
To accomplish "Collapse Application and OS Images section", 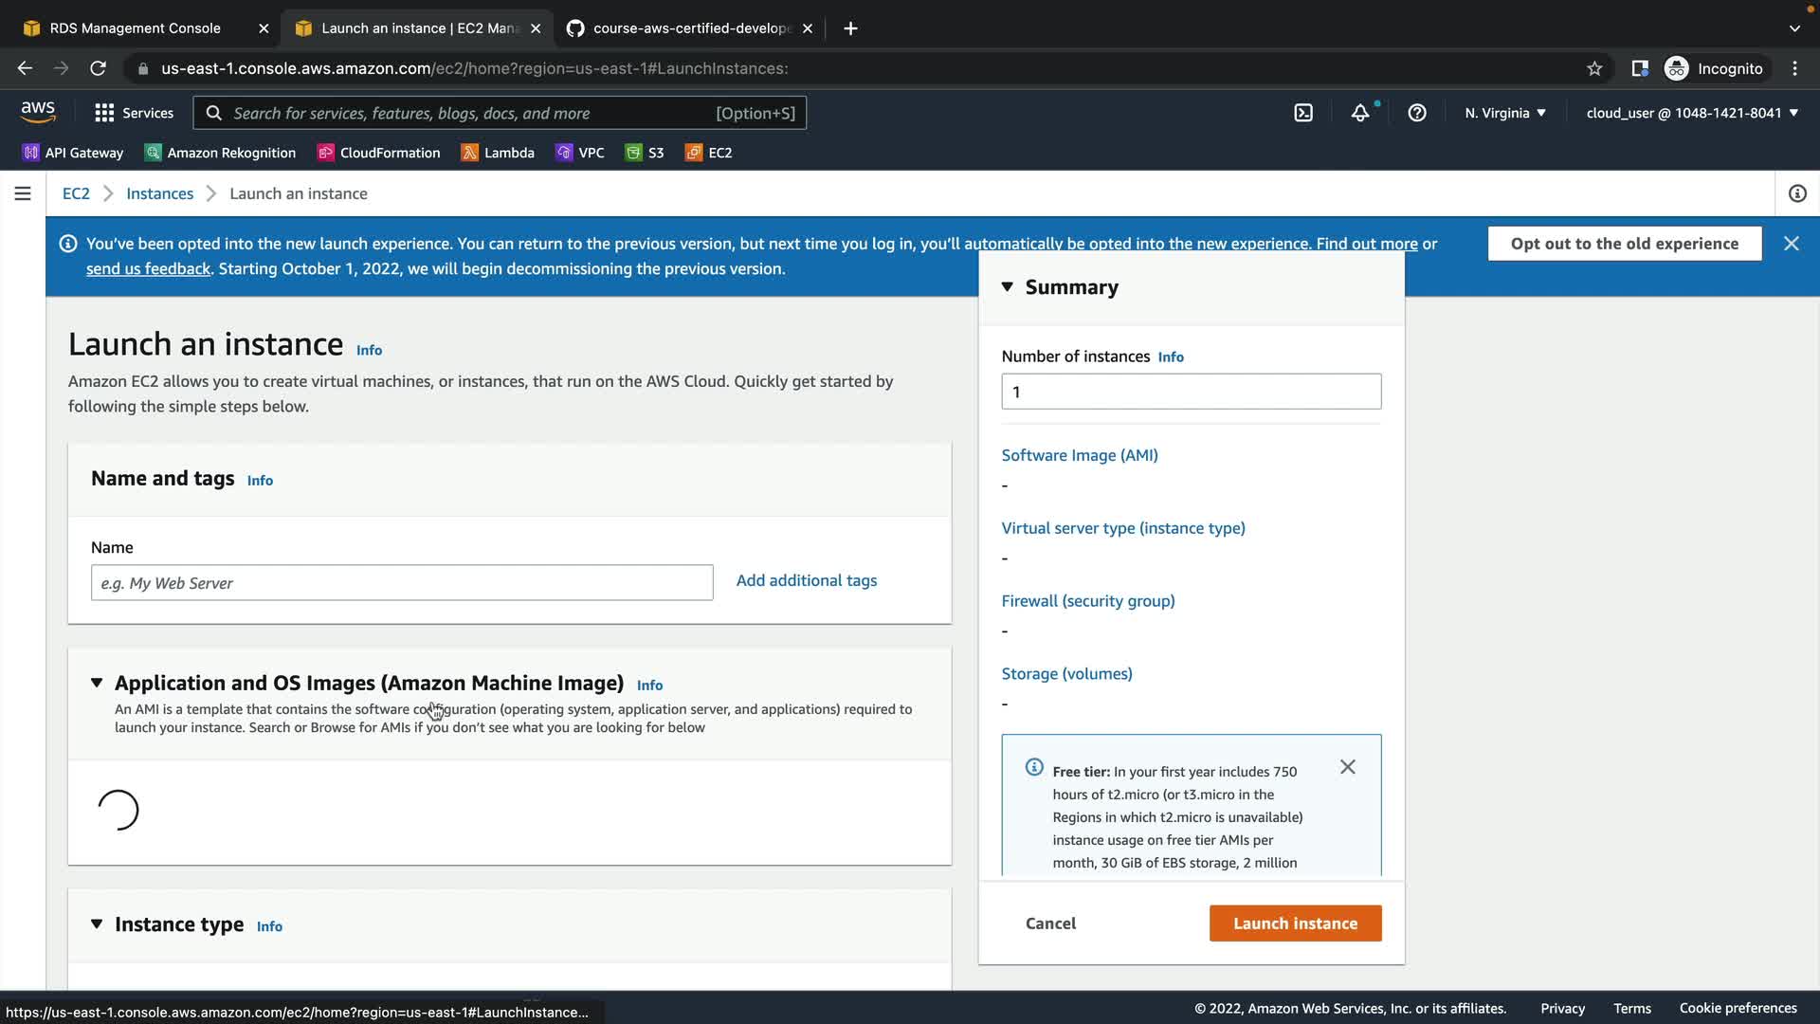I will click(x=97, y=683).
